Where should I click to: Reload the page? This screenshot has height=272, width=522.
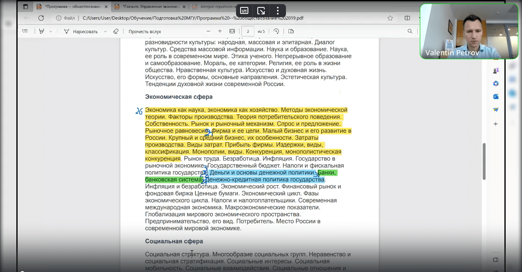pos(41,18)
